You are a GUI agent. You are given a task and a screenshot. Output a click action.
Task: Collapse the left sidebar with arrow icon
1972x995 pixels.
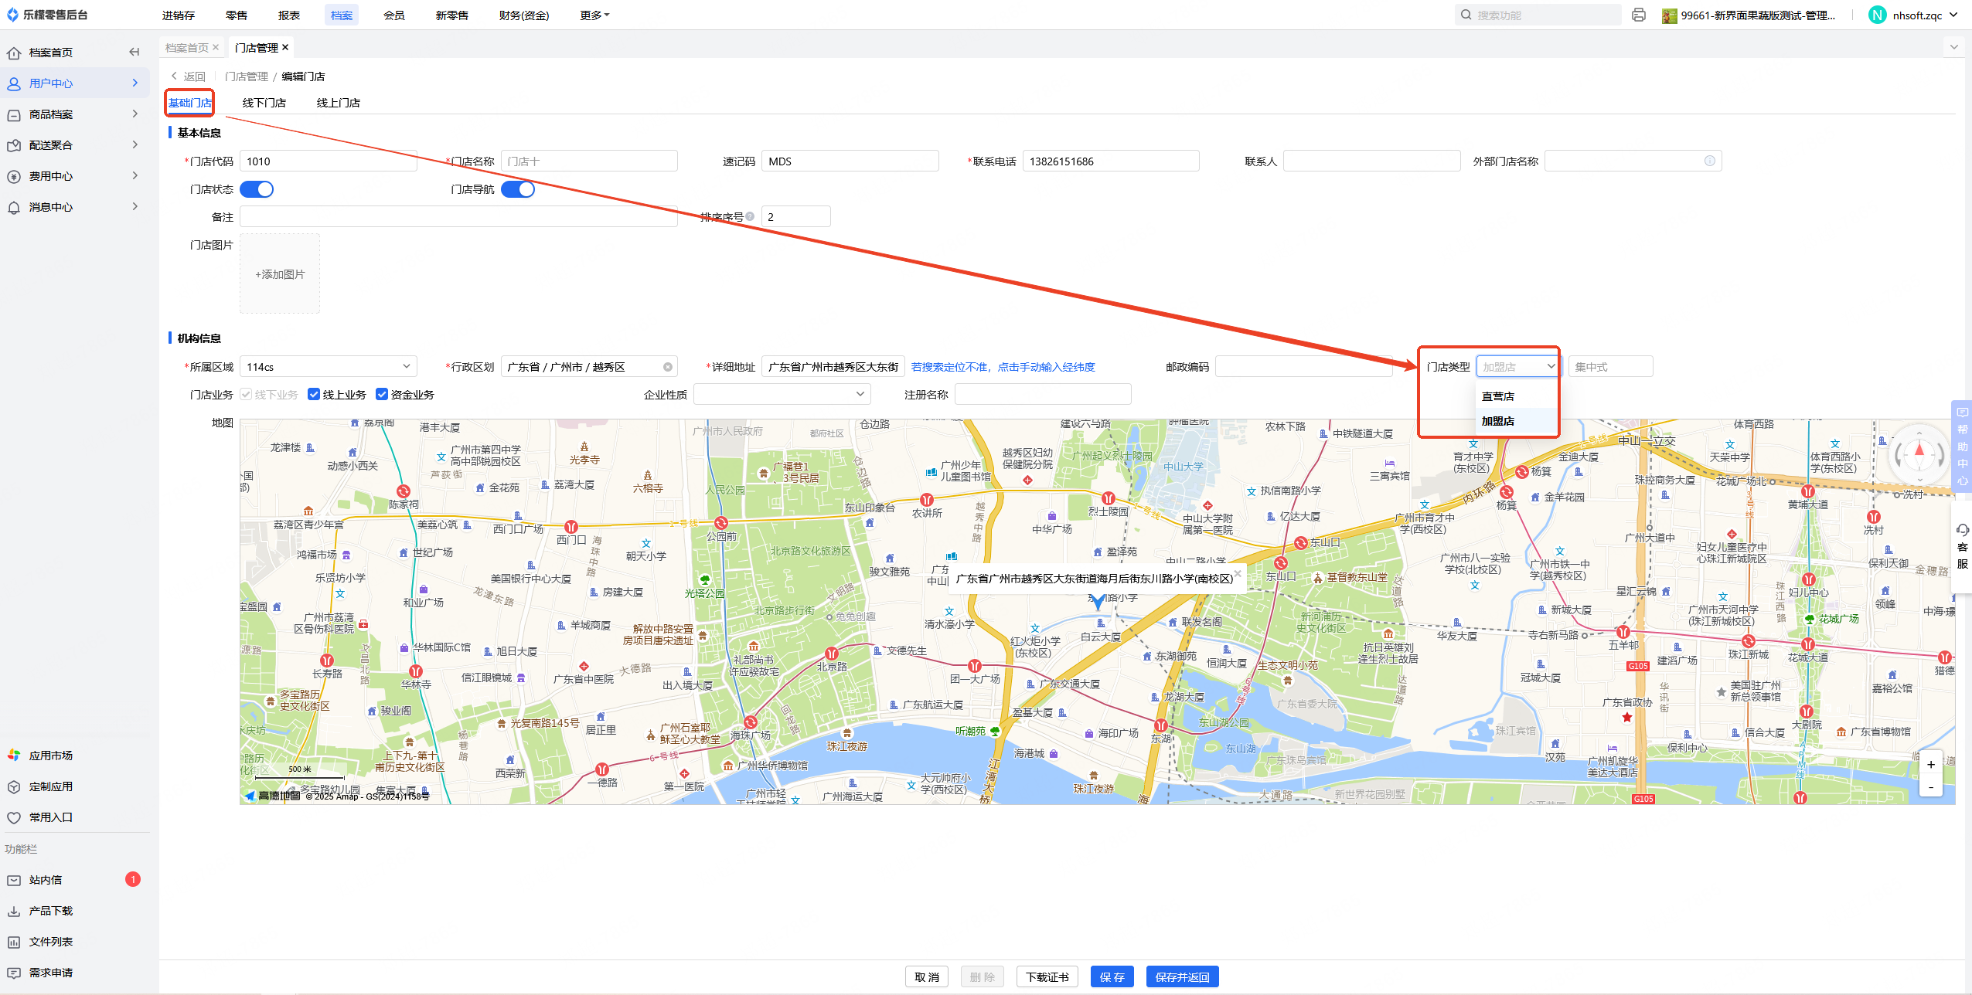point(135,52)
